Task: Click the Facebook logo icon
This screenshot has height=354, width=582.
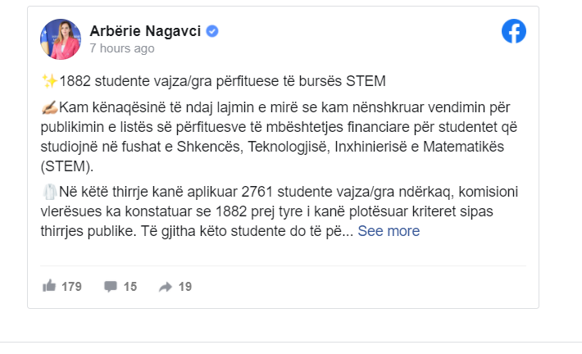Action: [514, 31]
